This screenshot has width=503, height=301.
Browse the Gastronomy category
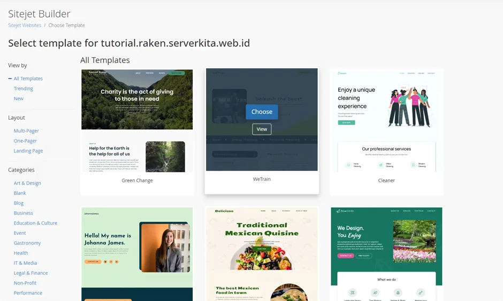pyautogui.click(x=27, y=243)
